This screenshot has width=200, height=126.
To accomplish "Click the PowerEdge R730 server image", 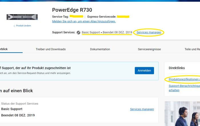I will click(22, 17).
